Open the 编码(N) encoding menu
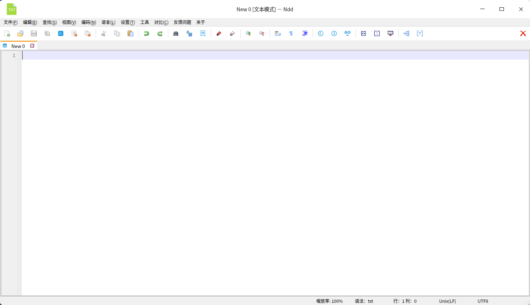The height and width of the screenshot is (305, 530). 89,22
